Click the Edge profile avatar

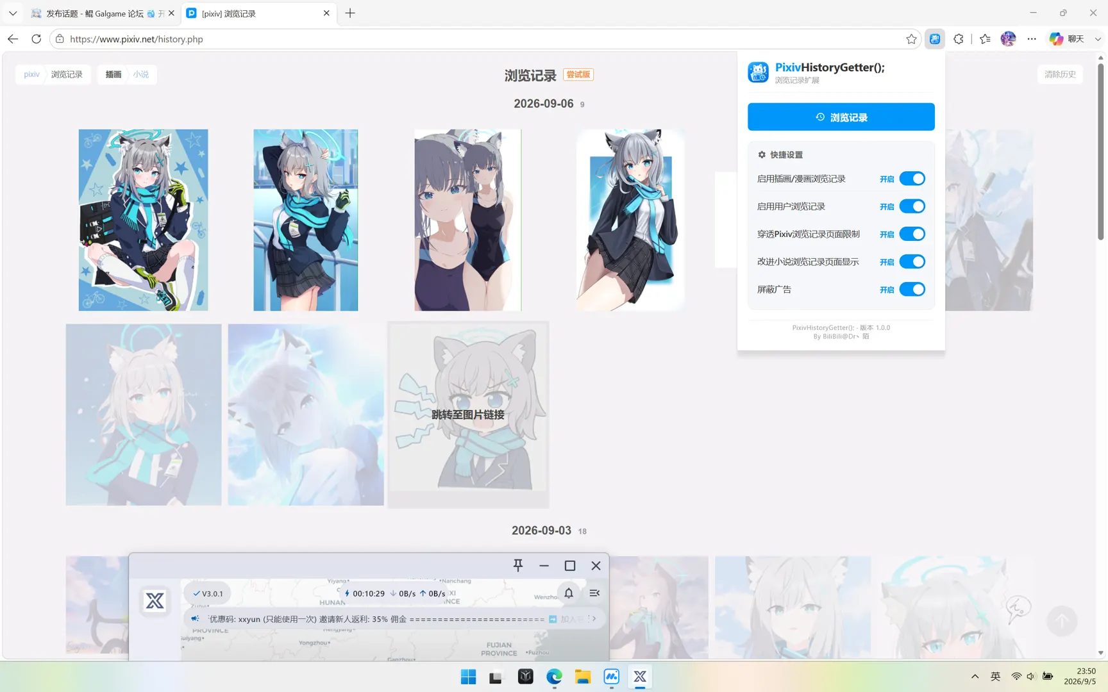1008,39
